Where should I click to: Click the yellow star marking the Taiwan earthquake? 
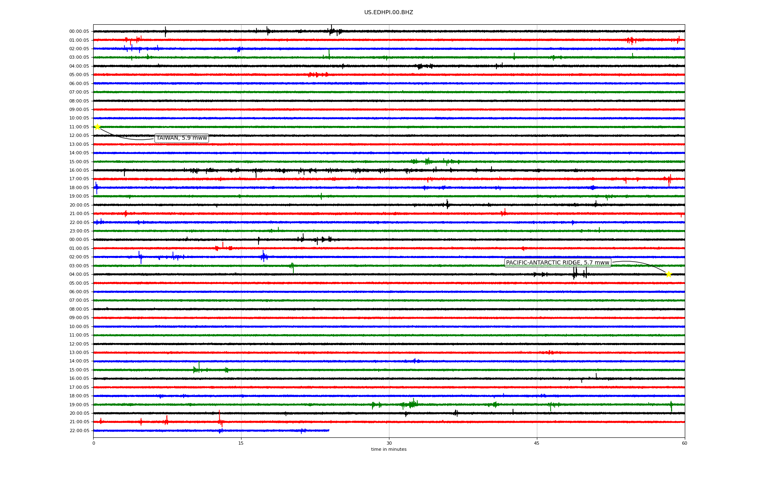tap(97, 127)
